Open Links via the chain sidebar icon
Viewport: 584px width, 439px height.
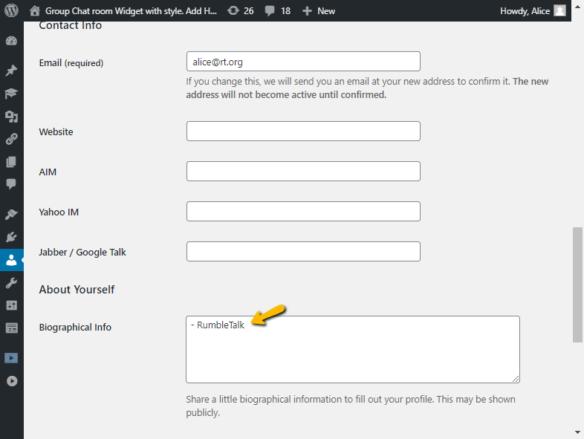point(12,139)
